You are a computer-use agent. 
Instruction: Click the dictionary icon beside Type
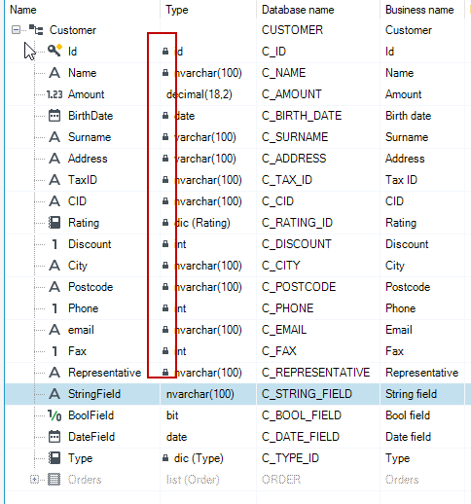pyautogui.click(x=54, y=458)
